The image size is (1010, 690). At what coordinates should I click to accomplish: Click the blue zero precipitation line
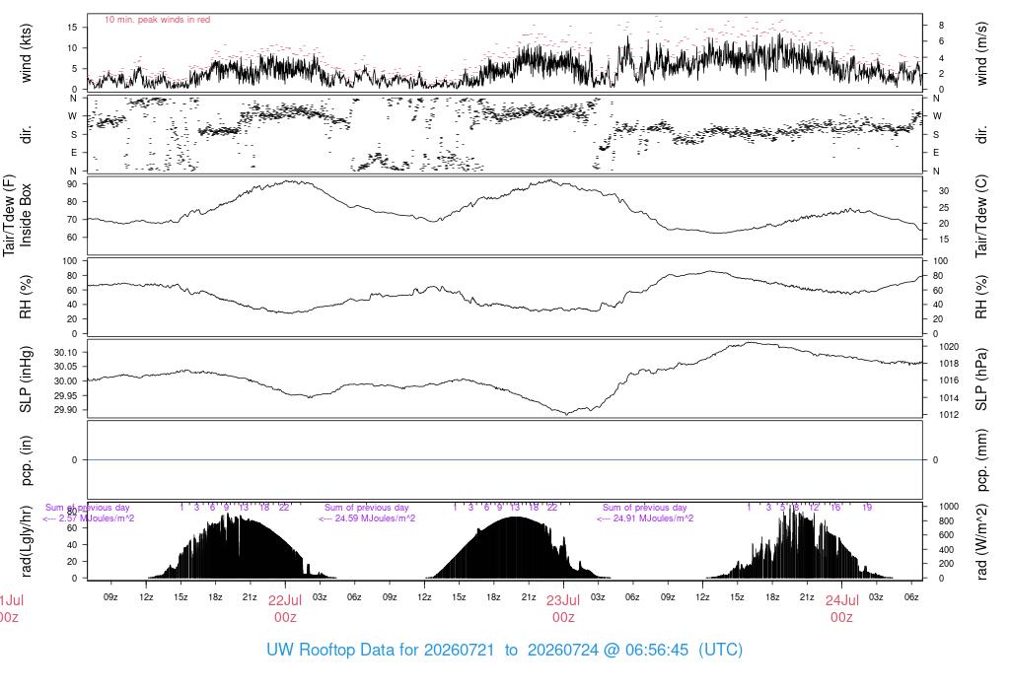click(x=504, y=459)
